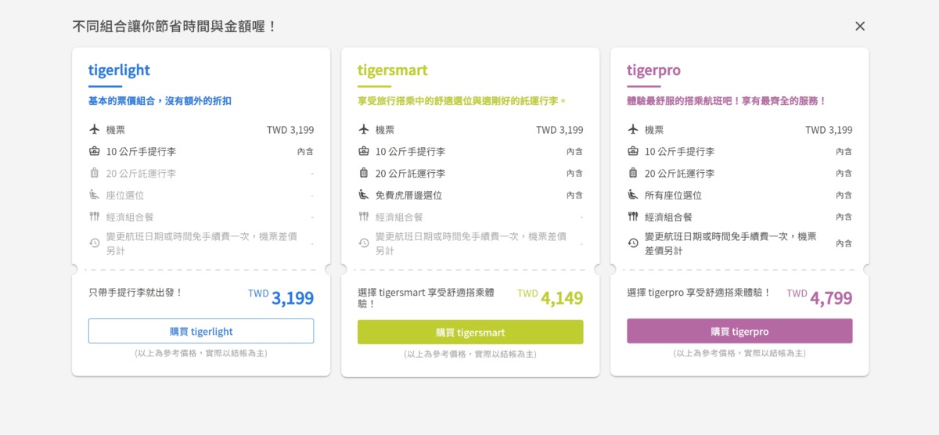Click the flight change clock icon in tigerpro card
The height and width of the screenshot is (435, 939).
coord(633,243)
